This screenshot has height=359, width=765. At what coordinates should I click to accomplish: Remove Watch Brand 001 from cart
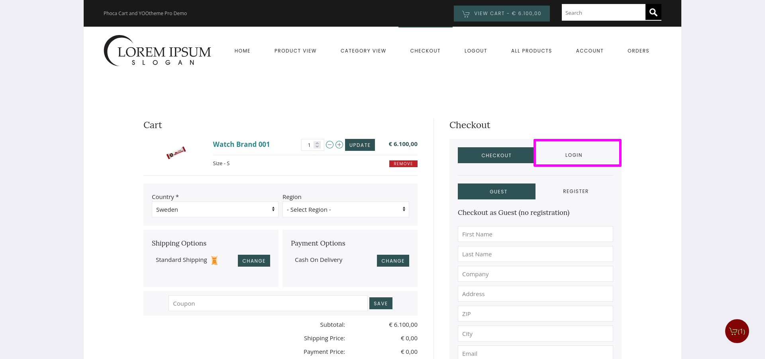click(x=403, y=164)
